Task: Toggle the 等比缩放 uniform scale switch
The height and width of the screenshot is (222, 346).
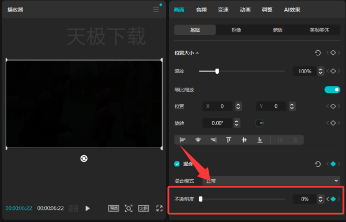Action: pyautogui.click(x=332, y=89)
